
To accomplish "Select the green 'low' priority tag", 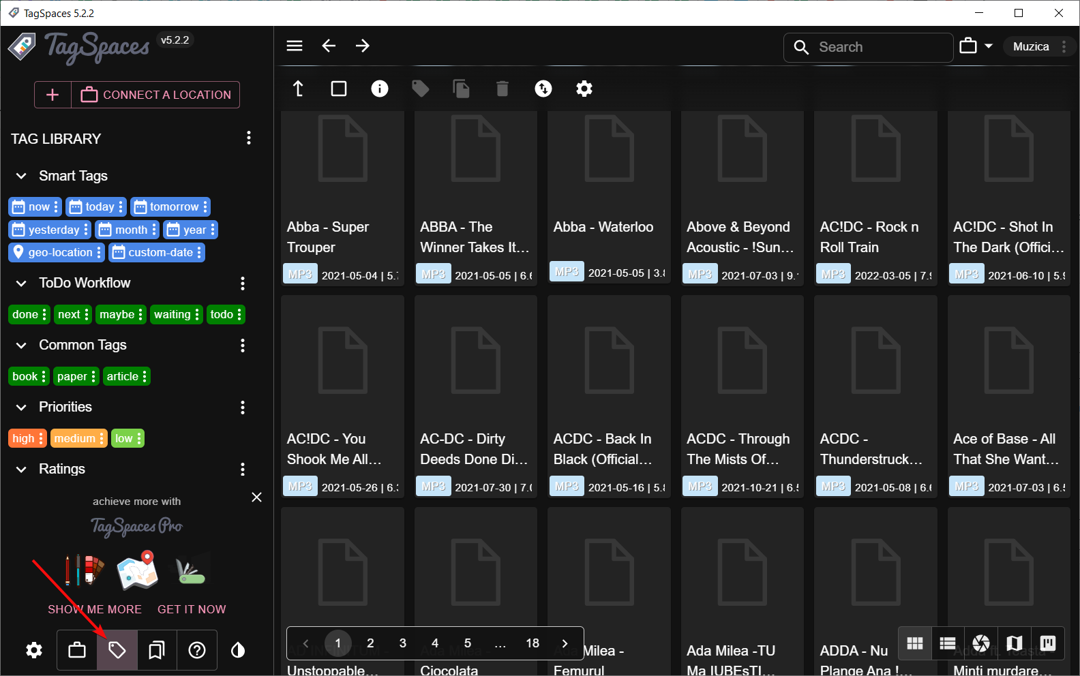I will (x=127, y=438).
